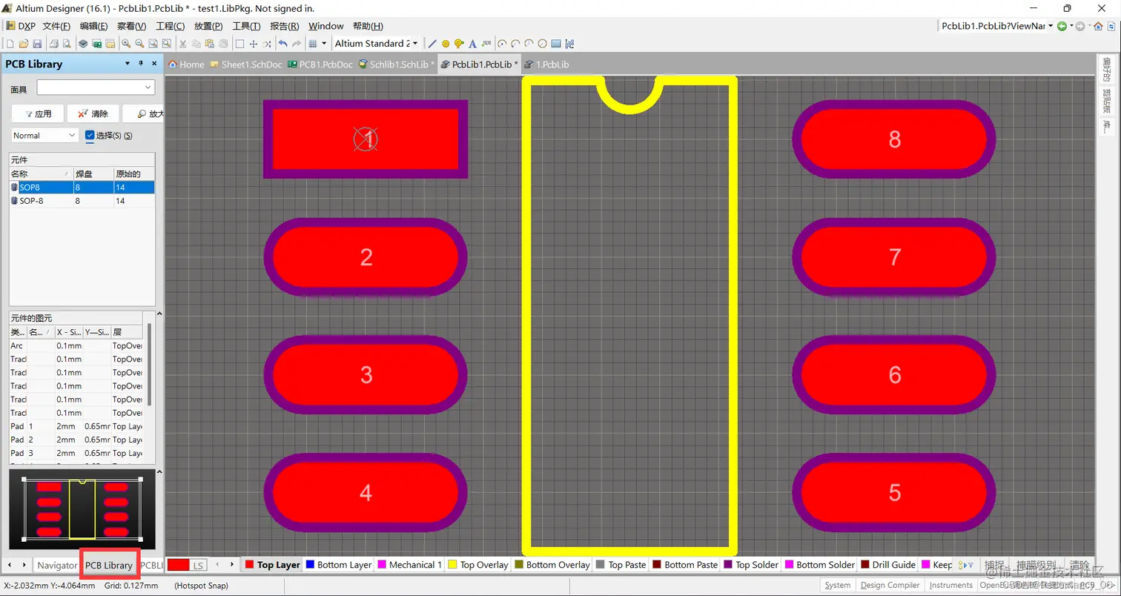Image resolution: width=1121 pixels, height=596 pixels.
Task: Click the Save floppy disk icon
Action: pos(37,44)
